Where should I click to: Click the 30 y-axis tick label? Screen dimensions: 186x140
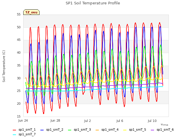click(19, 78)
